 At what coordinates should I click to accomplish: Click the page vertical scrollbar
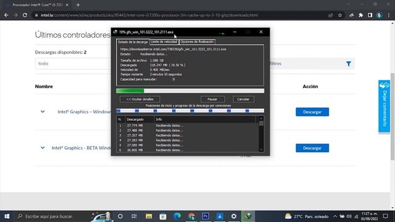[393, 117]
